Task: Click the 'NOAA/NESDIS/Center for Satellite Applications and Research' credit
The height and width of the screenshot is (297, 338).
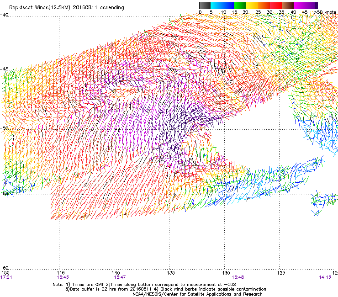Action: pos(197,294)
